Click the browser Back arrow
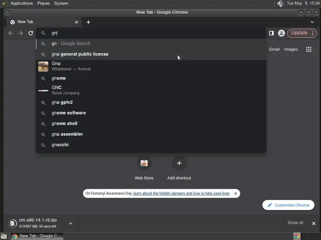The image size is (321, 240). click(11, 33)
